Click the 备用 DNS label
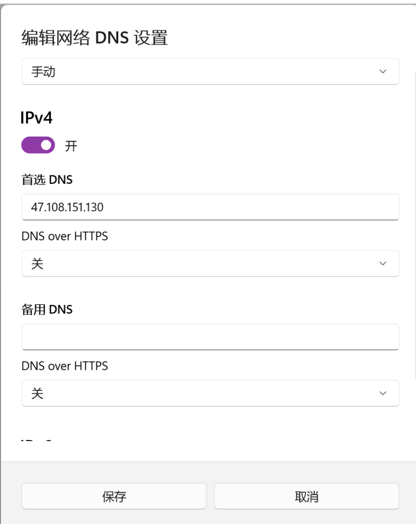The height and width of the screenshot is (524, 416). [x=47, y=310]
